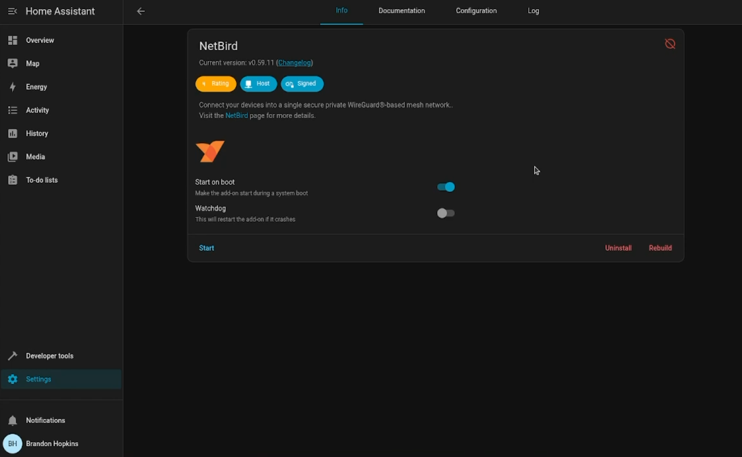Image resolution: width=742 pixels, height=457 pixels.
Task: Open the Log tab
Action: [x=533, y=11]
